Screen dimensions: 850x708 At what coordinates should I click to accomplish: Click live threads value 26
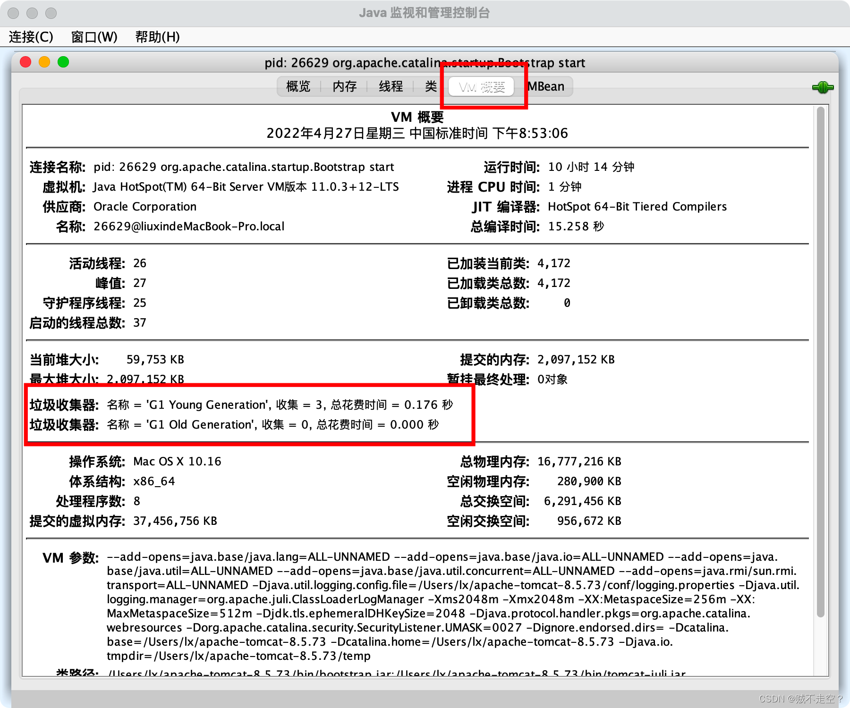[140, 263]
